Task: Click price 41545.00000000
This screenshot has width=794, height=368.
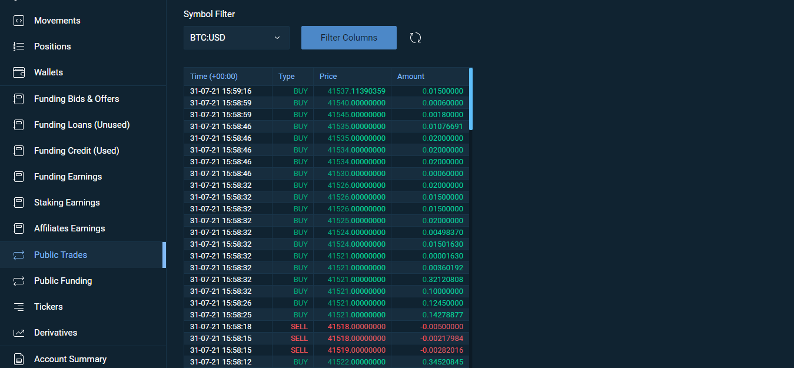Action: [x=357, y=115]
